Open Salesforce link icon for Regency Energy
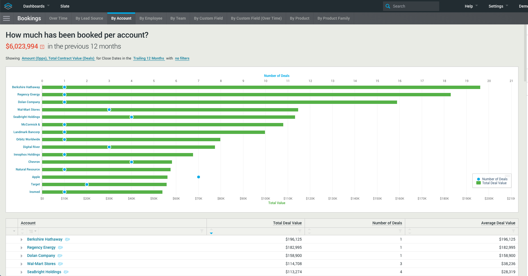This screenshot has width=528, height=276. coord(60,248)
